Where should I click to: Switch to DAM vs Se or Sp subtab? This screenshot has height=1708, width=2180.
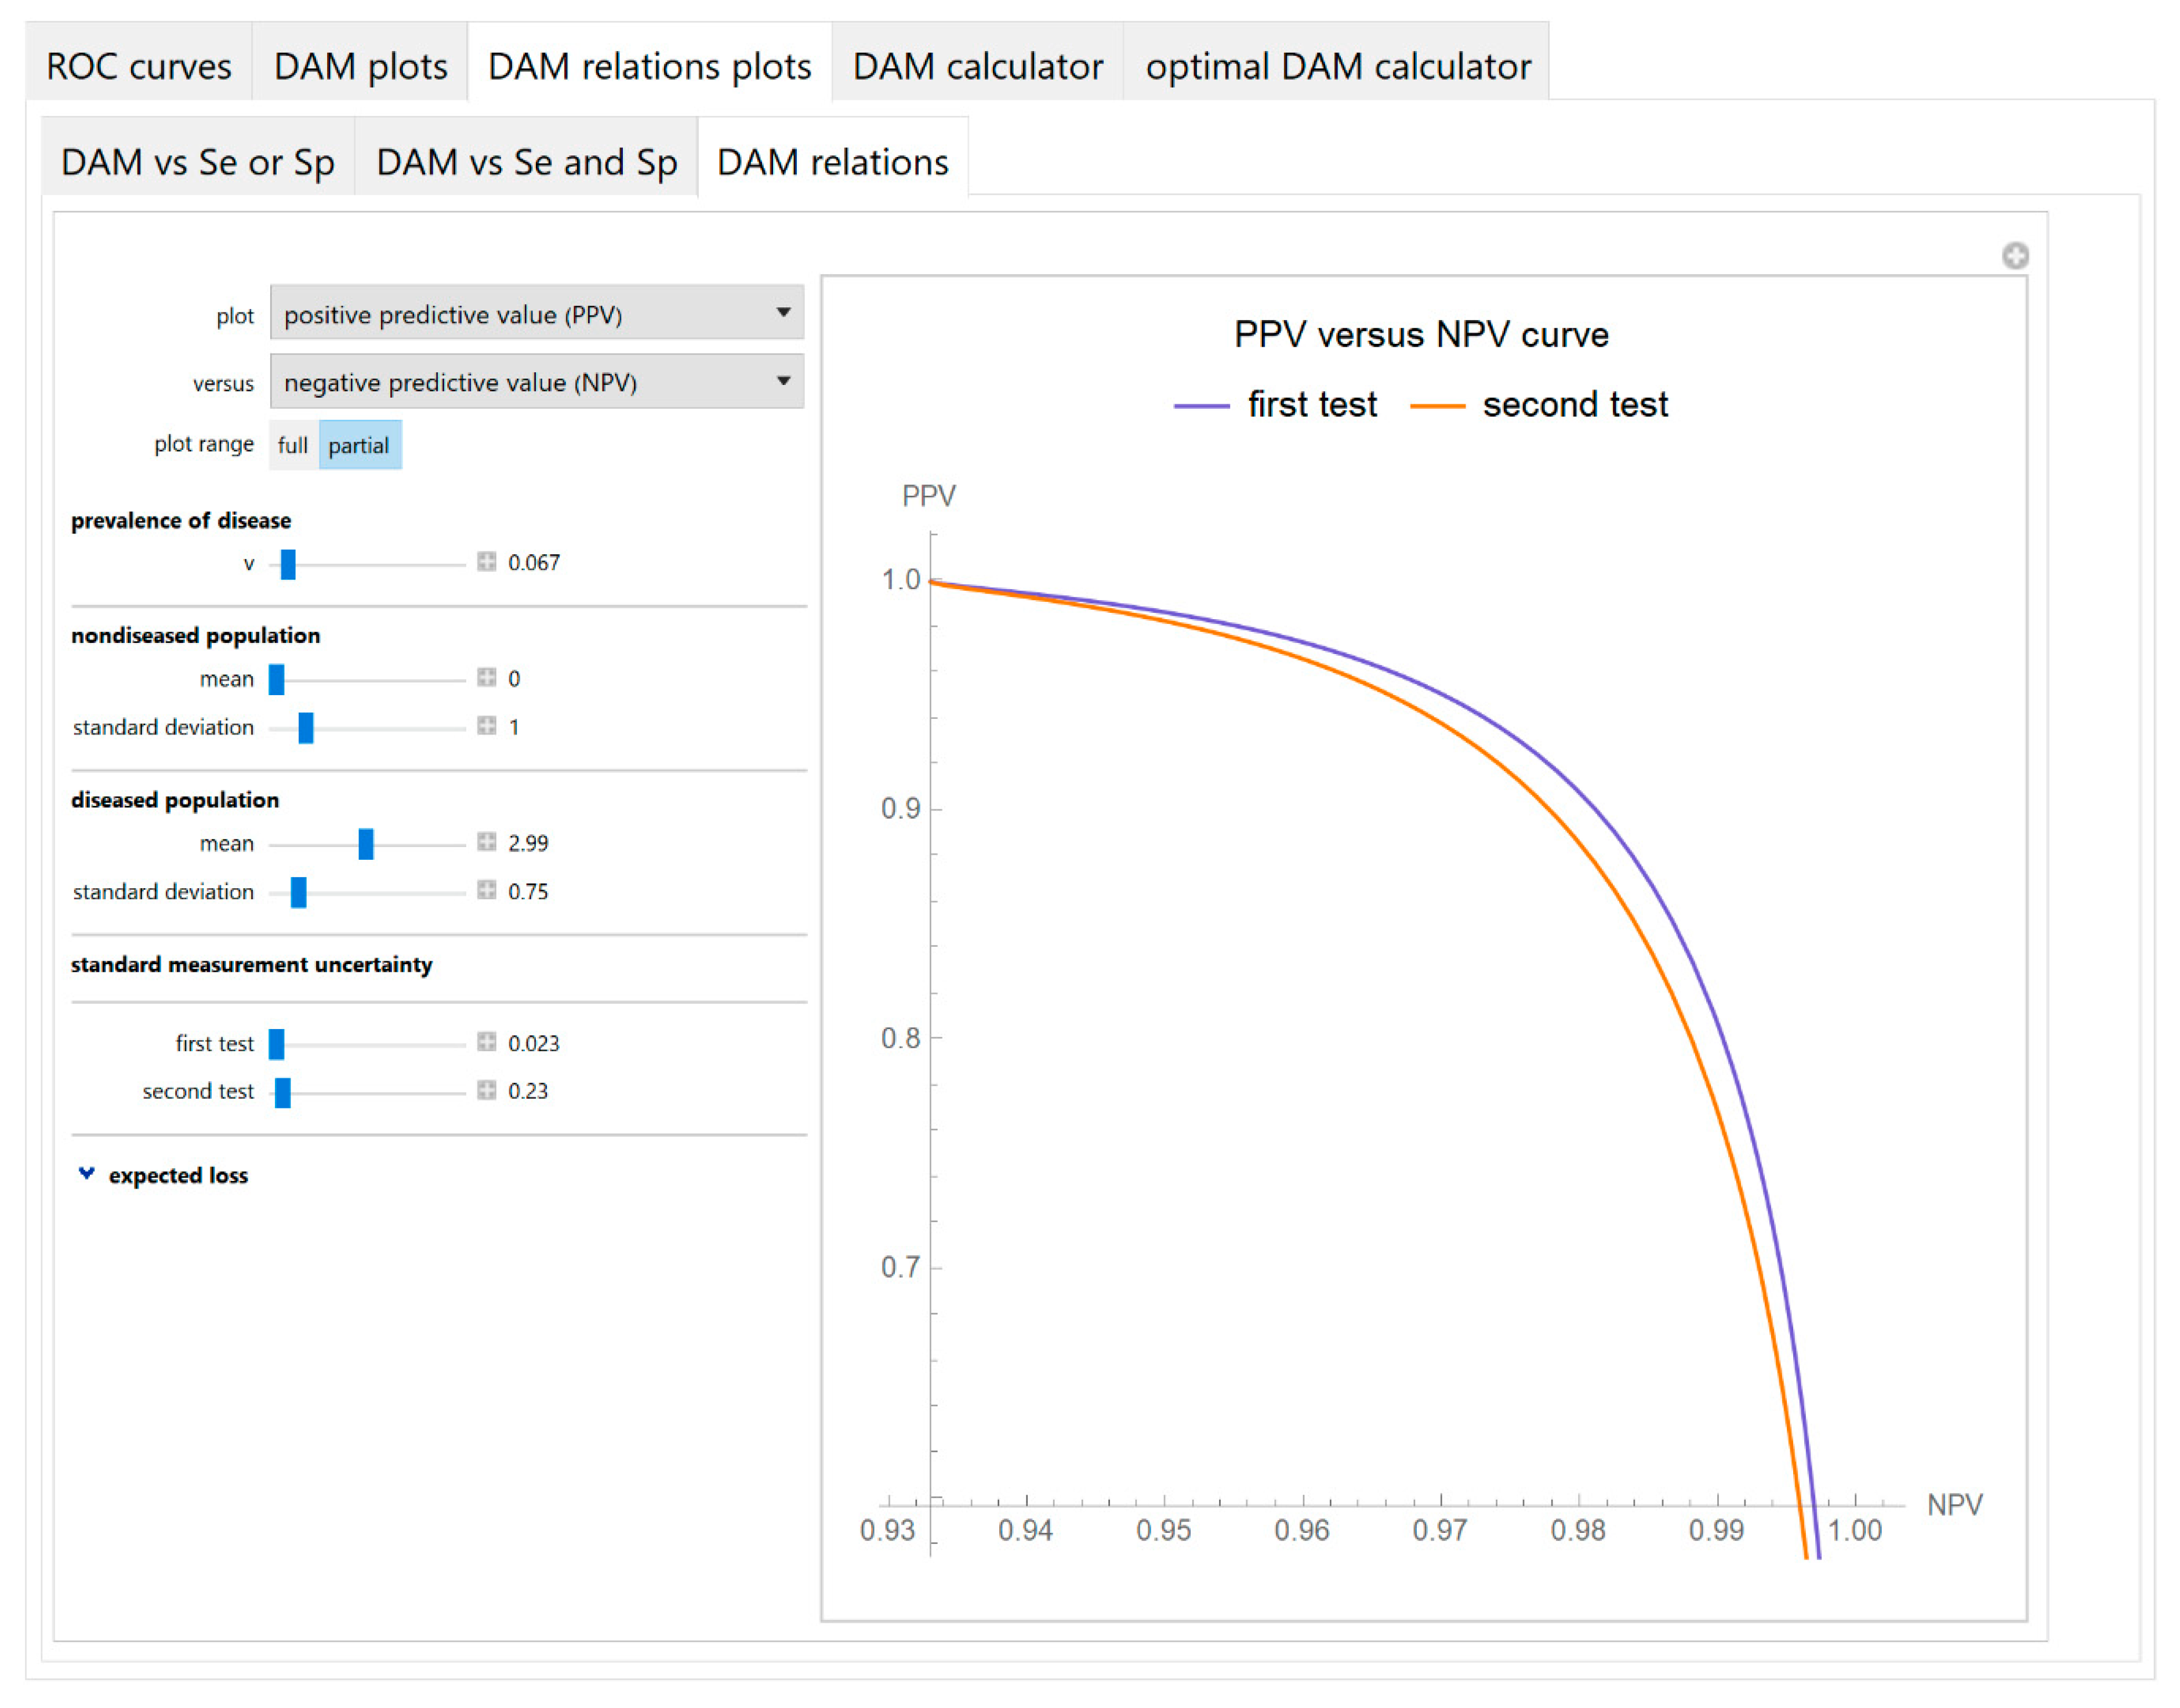pos(197,162)
